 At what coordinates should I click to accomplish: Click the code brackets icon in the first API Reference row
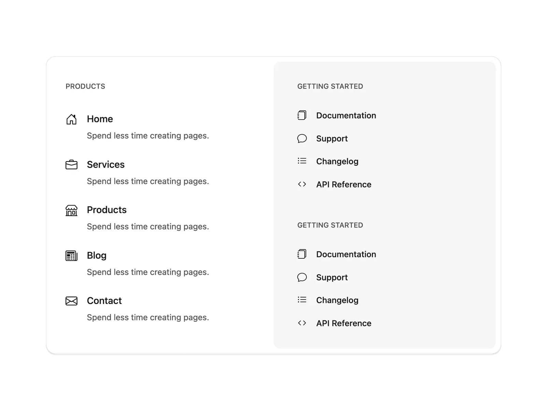coord(302,184)
